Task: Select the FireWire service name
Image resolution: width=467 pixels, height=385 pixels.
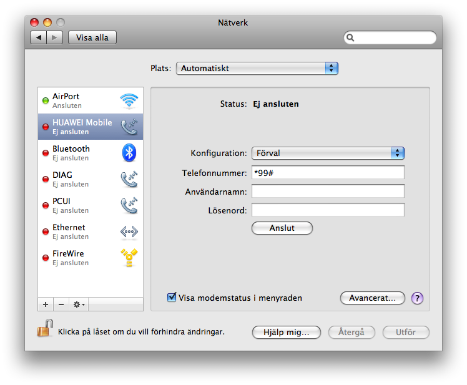Action: click(68, 254)
